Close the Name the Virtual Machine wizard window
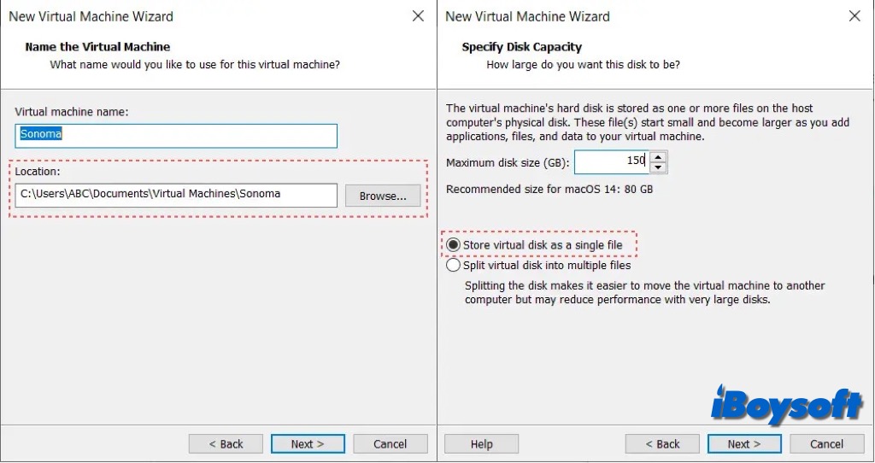The image size is (875, 463). [x=418, y=16]
